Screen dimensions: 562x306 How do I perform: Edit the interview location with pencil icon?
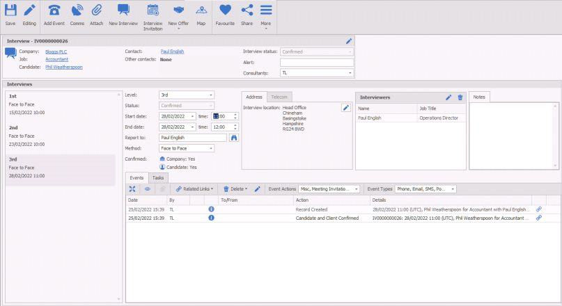tap(345, 107)
